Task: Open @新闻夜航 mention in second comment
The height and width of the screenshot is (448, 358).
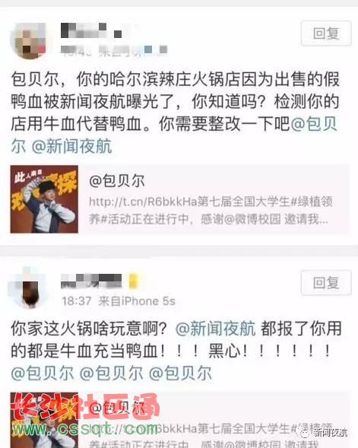Action: click(215, 329)
